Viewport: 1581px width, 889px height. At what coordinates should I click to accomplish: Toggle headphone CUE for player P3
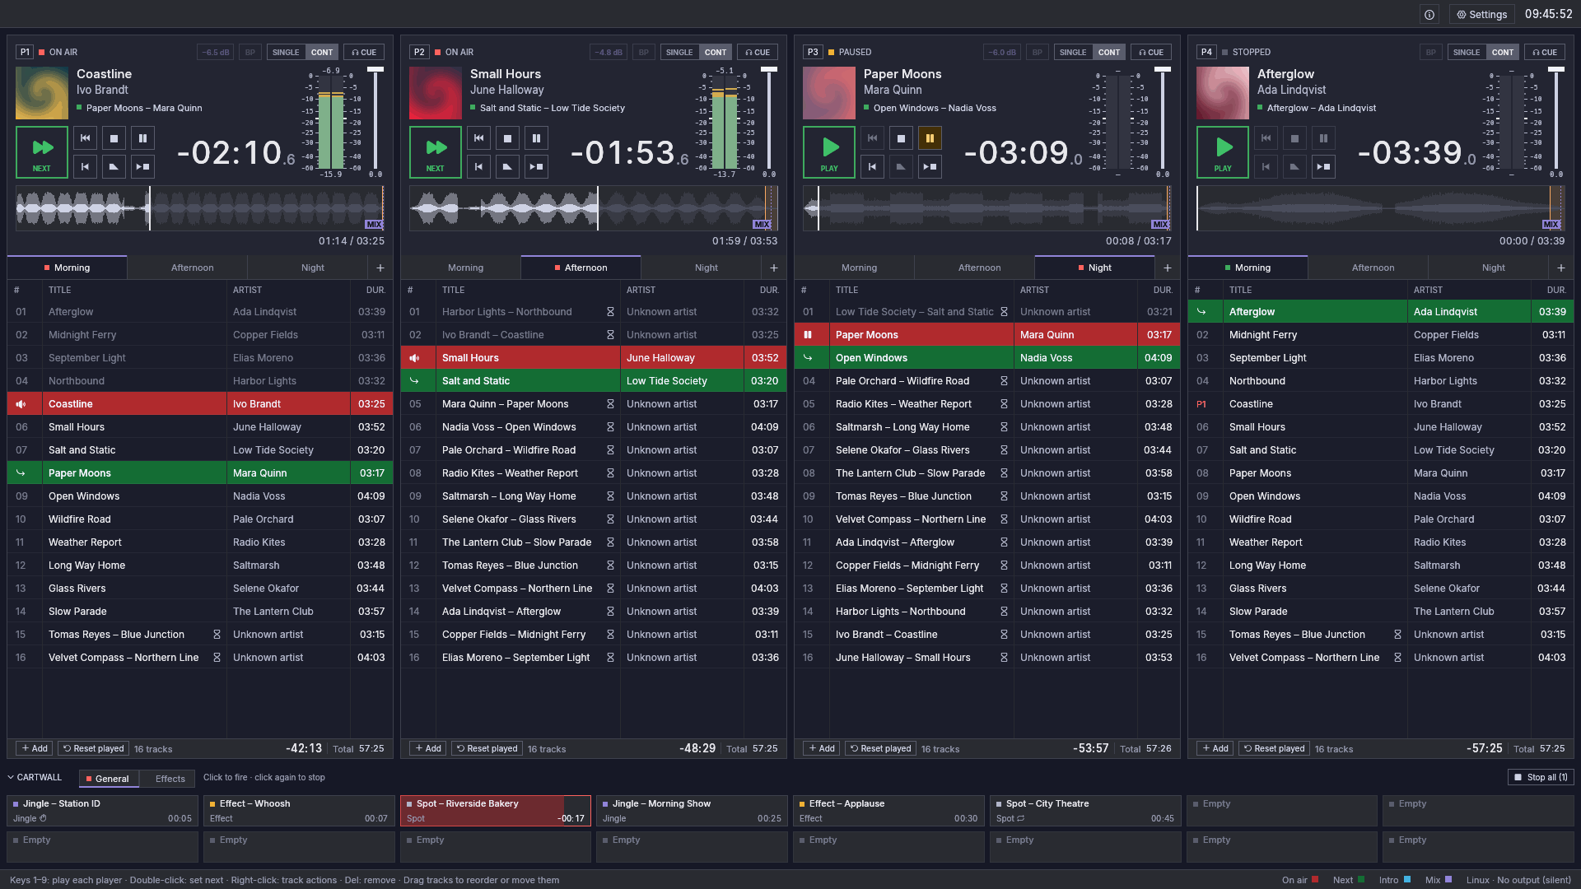pyautogui.click(x=1151, y=52)
